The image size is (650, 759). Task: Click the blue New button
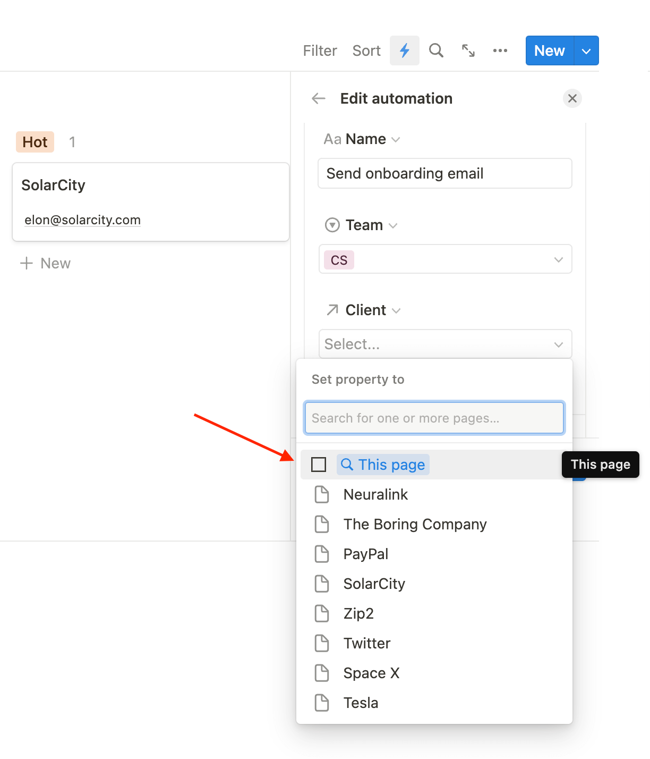click(550, 50)
